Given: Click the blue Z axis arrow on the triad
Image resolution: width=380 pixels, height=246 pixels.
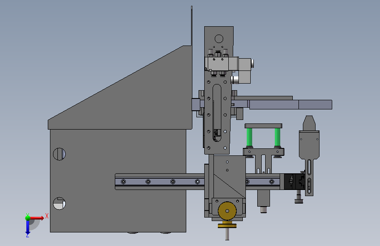Looking at the screenshot, I should (x=28, y=228).
